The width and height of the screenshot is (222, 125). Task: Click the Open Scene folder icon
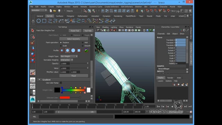tap(55, 11)
